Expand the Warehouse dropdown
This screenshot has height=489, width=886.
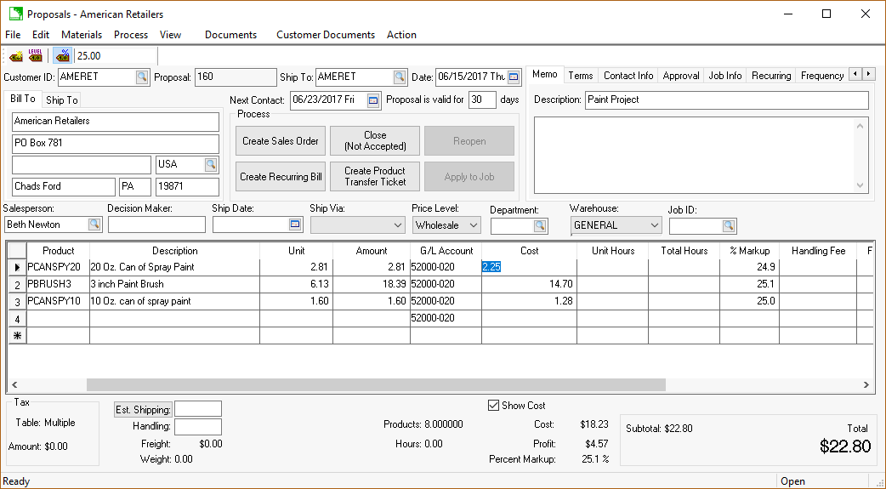pos(653,225)
